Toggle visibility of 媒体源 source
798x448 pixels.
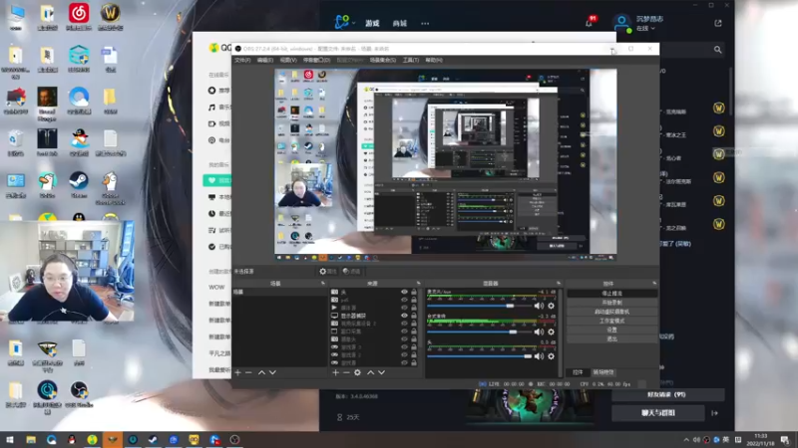(x=405, y=308)
